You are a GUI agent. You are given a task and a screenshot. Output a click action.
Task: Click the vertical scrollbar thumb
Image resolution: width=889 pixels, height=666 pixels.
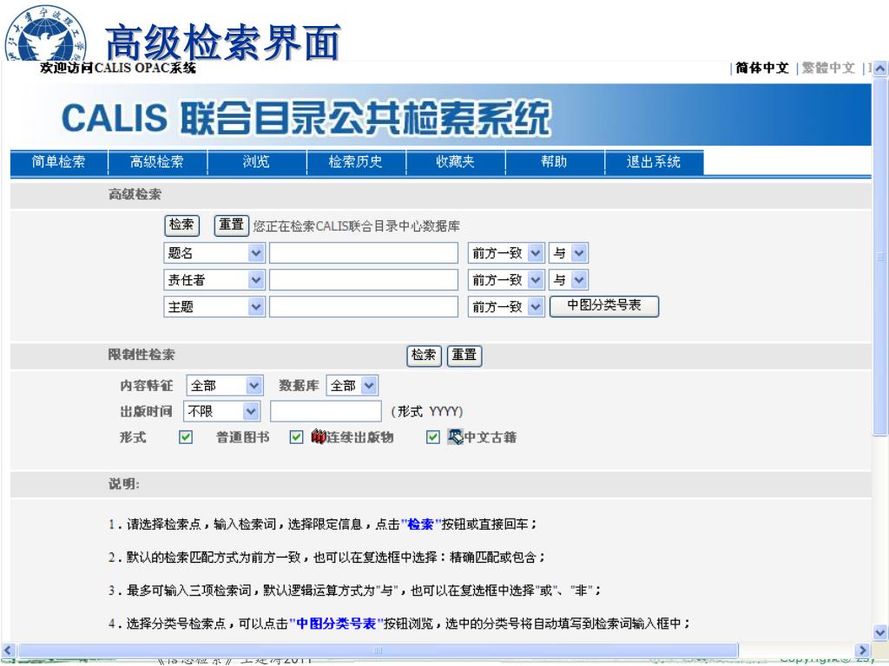(x=879, y=256)
